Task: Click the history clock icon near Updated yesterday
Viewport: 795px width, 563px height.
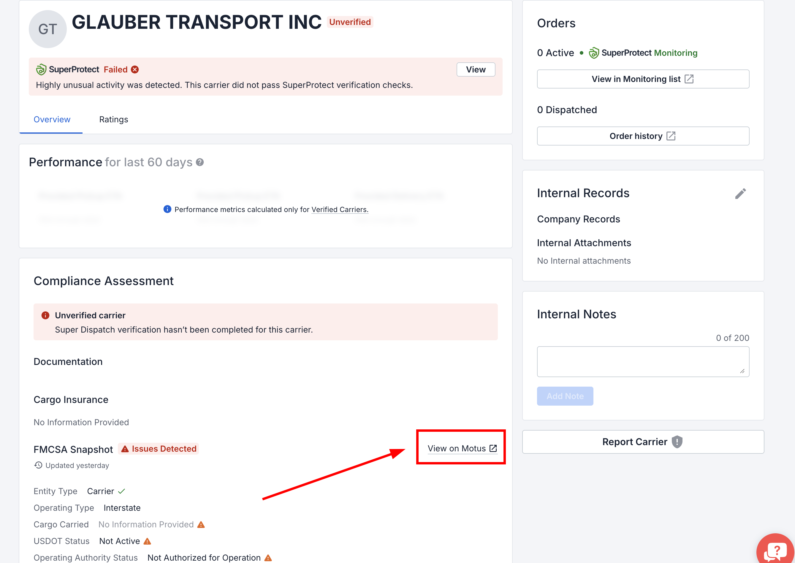Action: [x=38, y=465]
